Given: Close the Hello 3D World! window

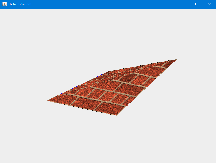Looking at the screenshot, I should coord(209,4).
